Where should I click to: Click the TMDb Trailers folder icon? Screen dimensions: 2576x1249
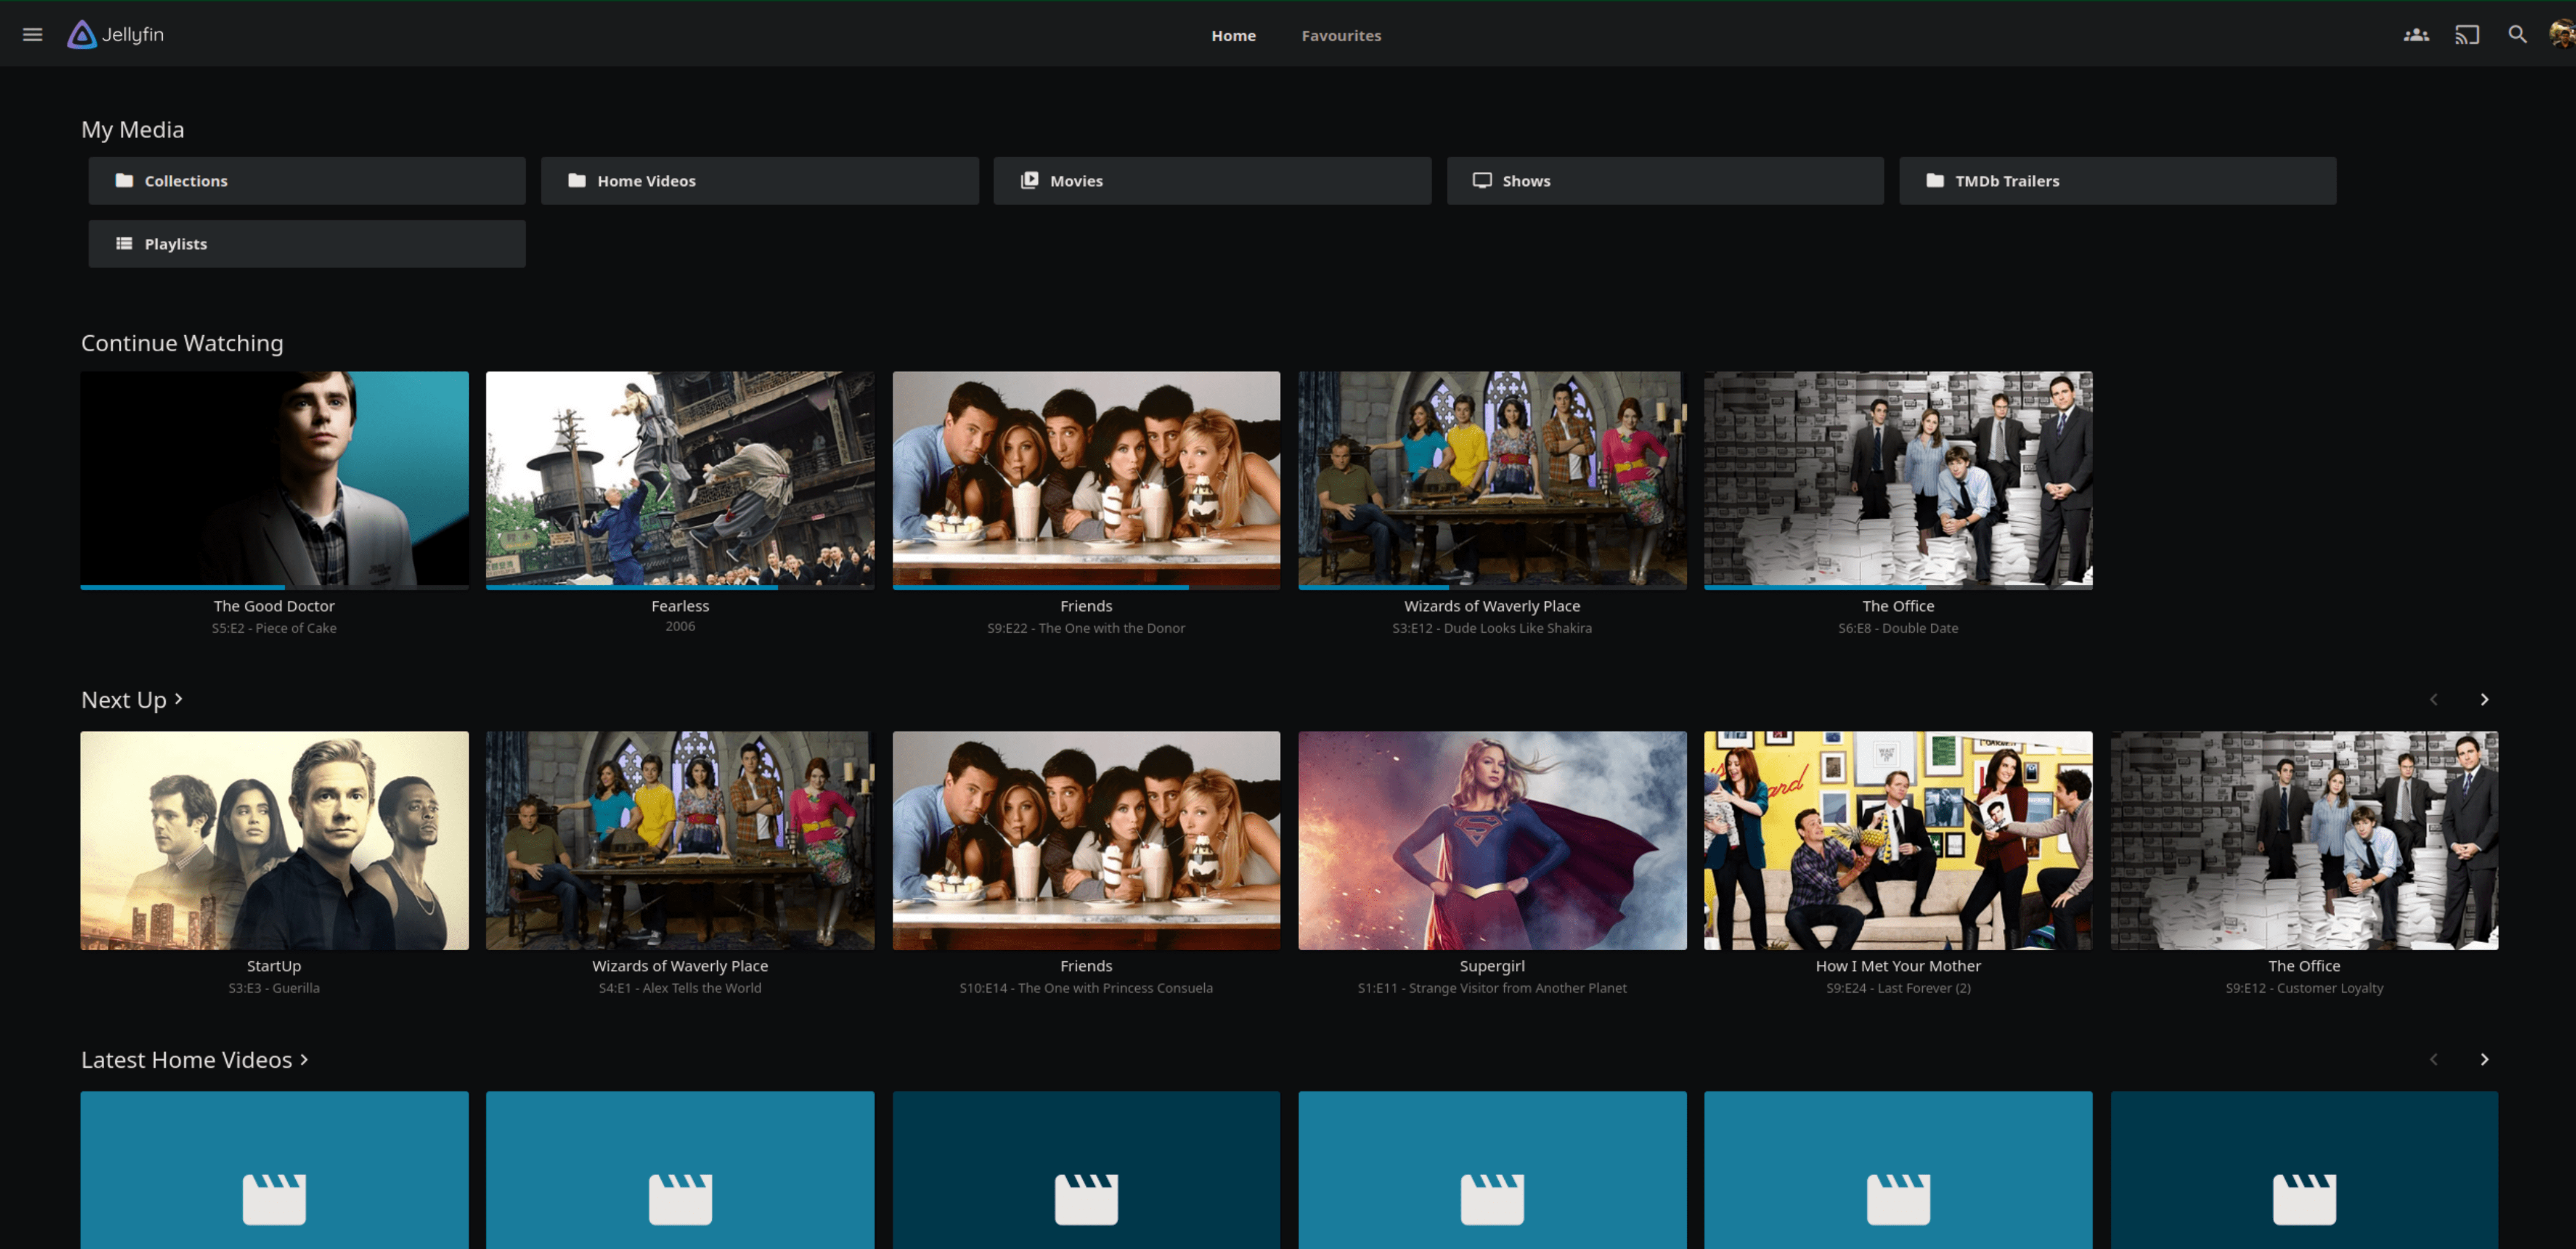[x=1935, y=181]
